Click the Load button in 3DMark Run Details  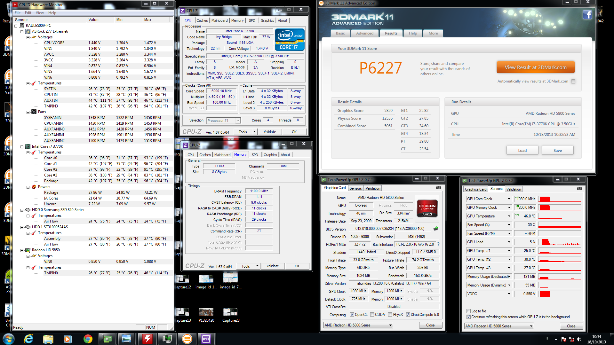click(x=522, y=151)
